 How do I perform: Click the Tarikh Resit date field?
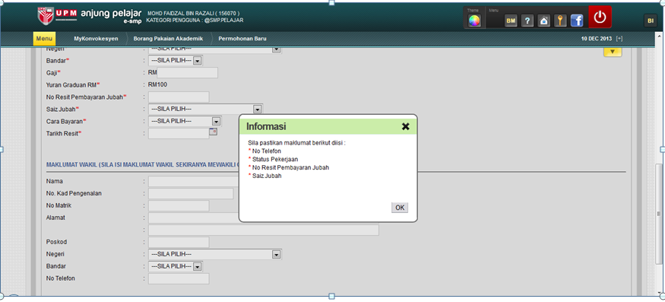tap(179, 133)
